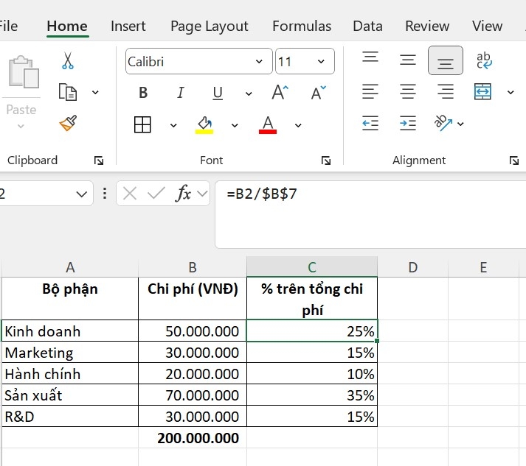Expand Underline style arrow
Screen dimensions: 526x466
pyautogui.click(x=249, y=93)
